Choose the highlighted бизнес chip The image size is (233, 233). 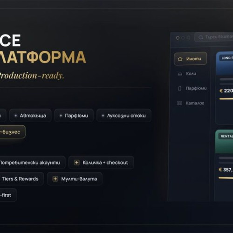tap(13, 132)
